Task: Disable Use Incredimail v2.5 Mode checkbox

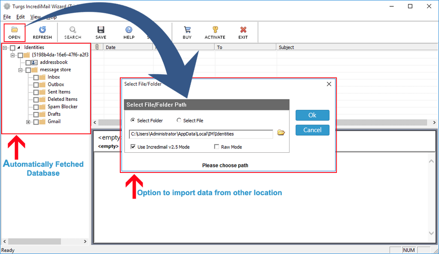Action: point(133,147)
